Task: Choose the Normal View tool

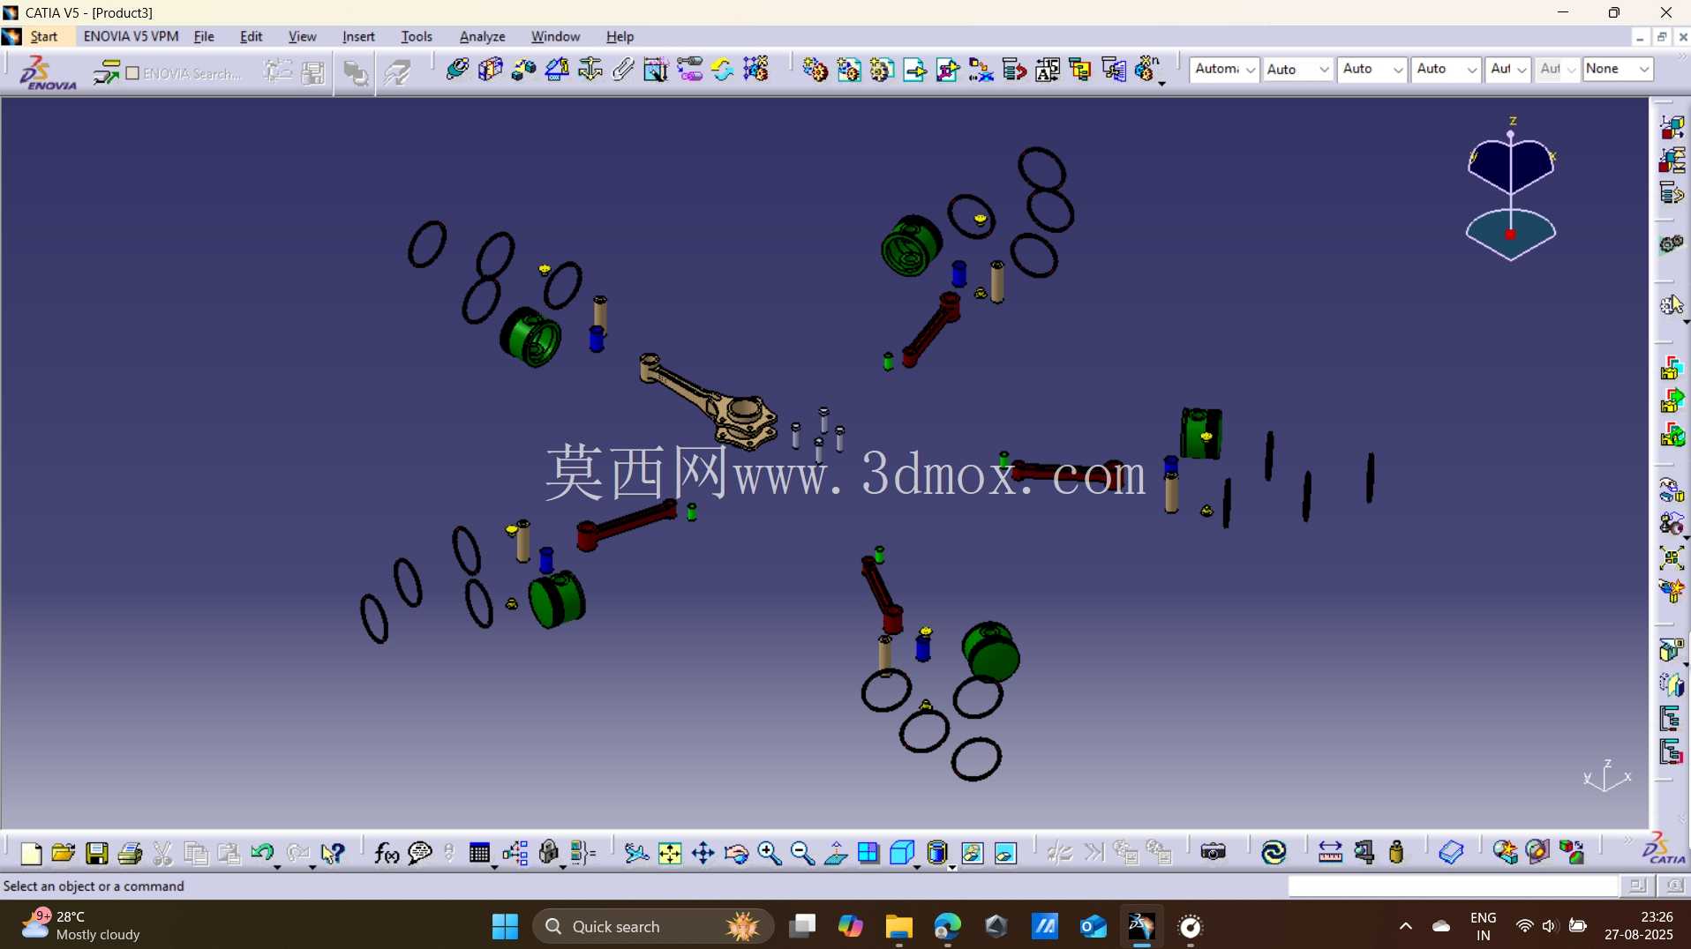Action: [836, 853]
